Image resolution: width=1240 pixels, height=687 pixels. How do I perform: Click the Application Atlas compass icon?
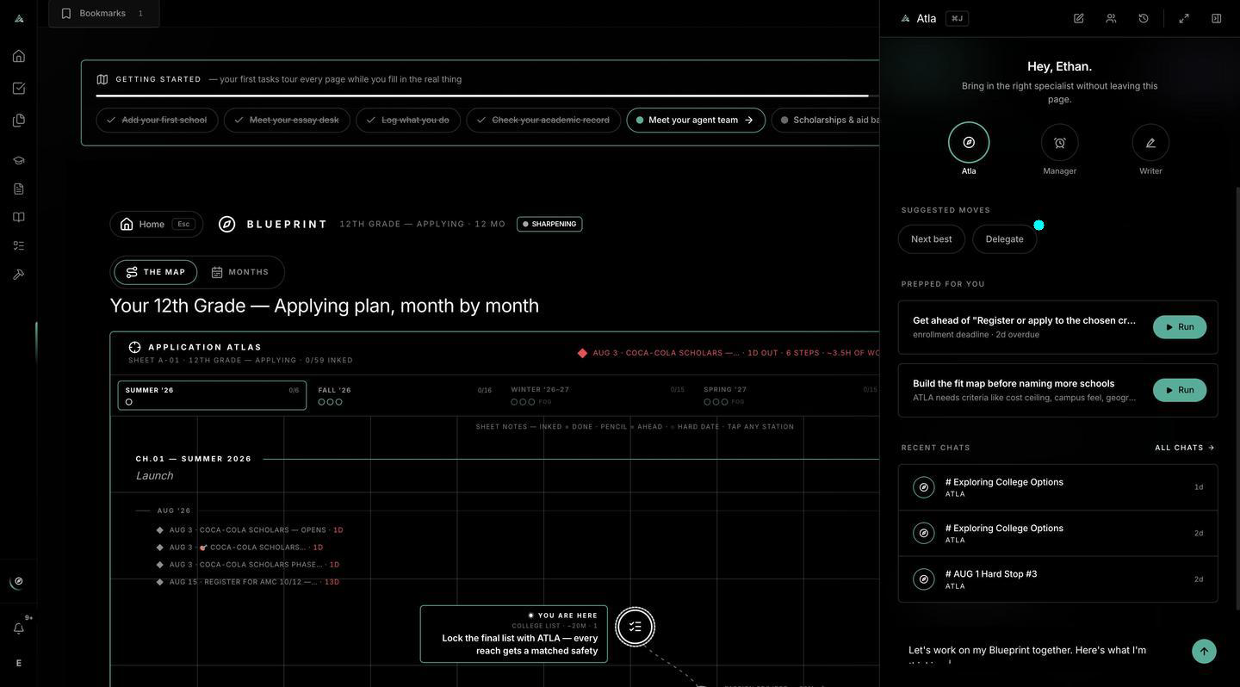click(135, 348)
